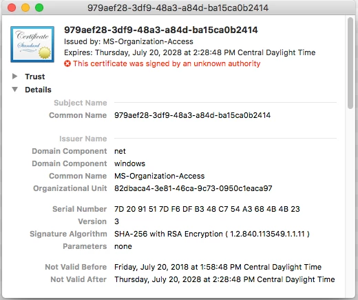Click the Organizational Unit GUID value
Screen dimensions: 358x300
193,188
